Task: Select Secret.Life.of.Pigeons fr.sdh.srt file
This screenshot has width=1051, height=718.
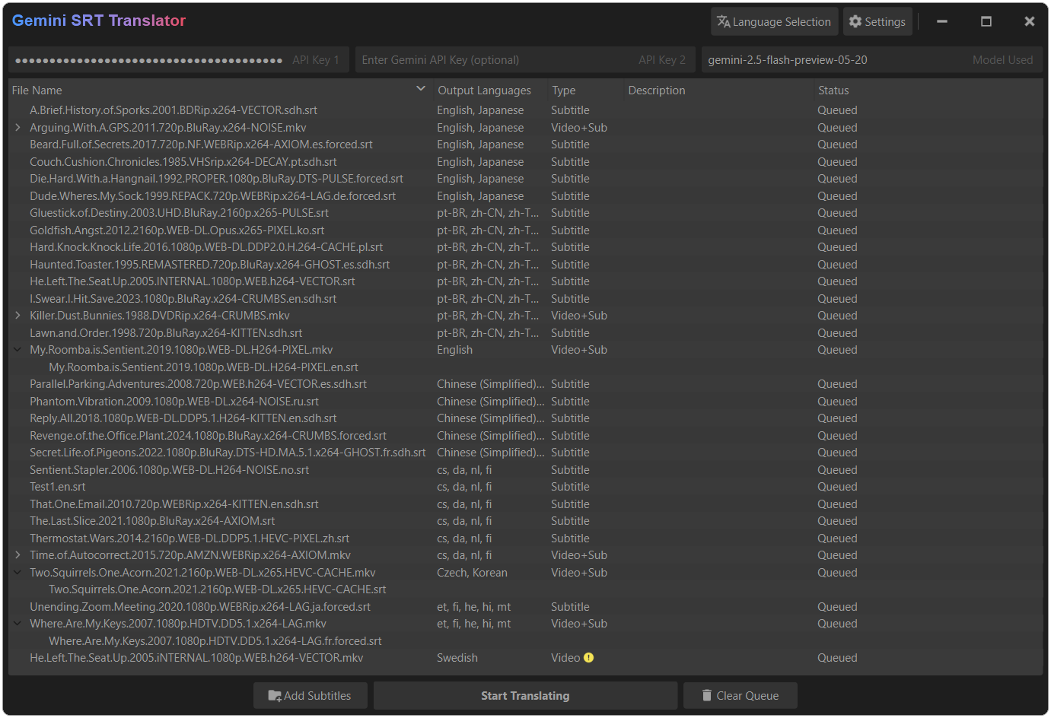Action: coord(228,453)
